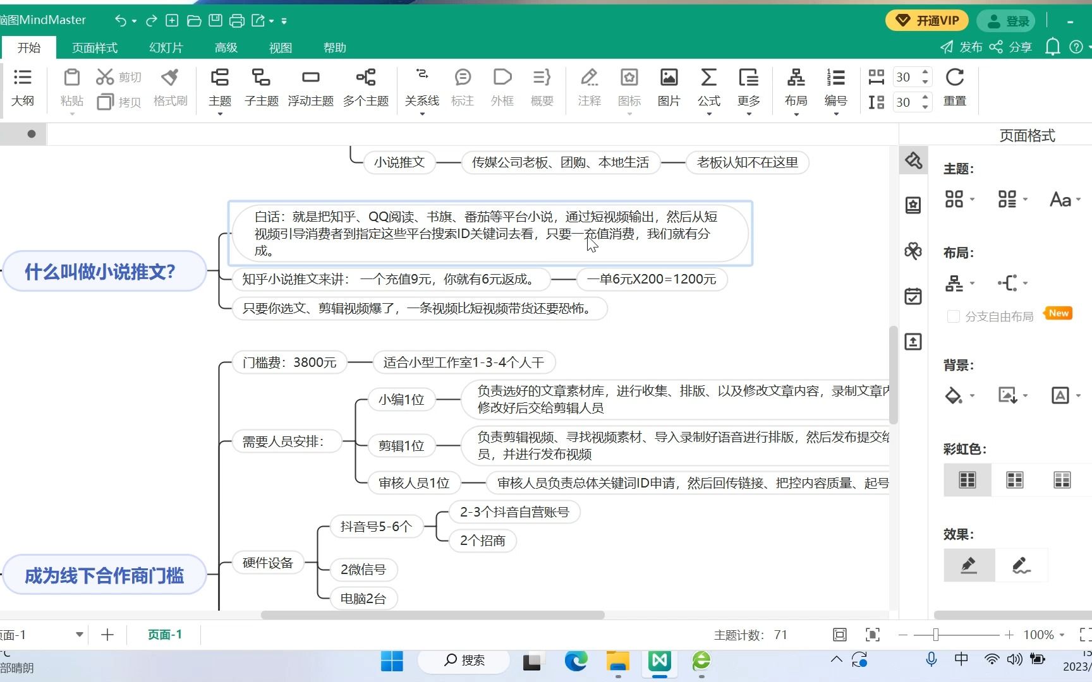1092x682 pixels.
Task: Add an 外框 boundary
Action: click(x=502, y=88)
